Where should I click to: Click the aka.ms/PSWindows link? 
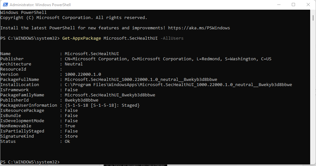[x=199, y=28]
